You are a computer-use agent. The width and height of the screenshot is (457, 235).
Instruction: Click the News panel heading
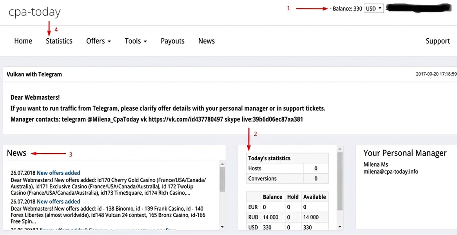[x=16, y=153]
